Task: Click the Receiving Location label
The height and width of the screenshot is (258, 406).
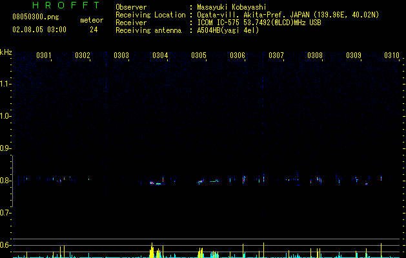Action: [150, 15]
